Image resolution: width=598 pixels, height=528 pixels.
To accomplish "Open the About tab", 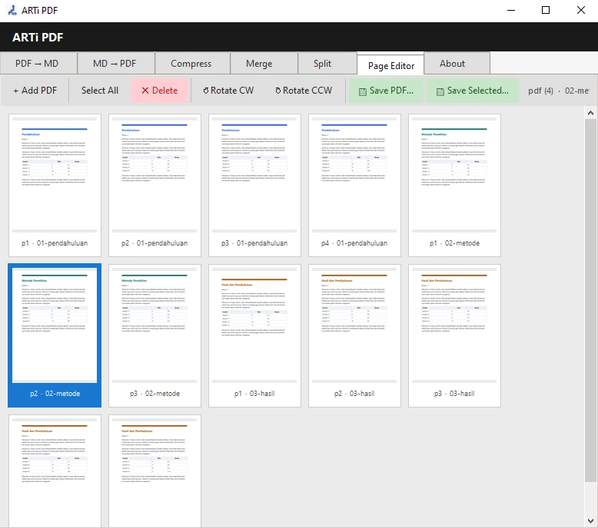I will pos(457,64).
